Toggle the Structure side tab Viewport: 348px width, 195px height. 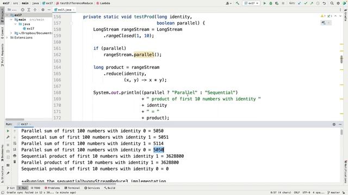click(2, 174)
